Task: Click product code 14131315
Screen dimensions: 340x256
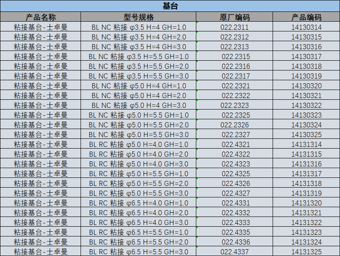Action: pos(306,154)
